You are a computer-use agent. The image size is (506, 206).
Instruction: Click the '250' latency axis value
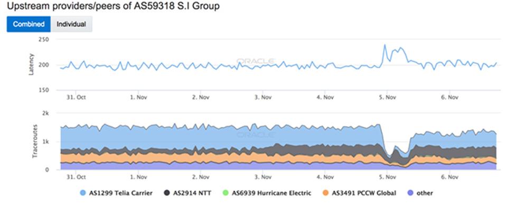pyautogui.click(x=43, y=40)
